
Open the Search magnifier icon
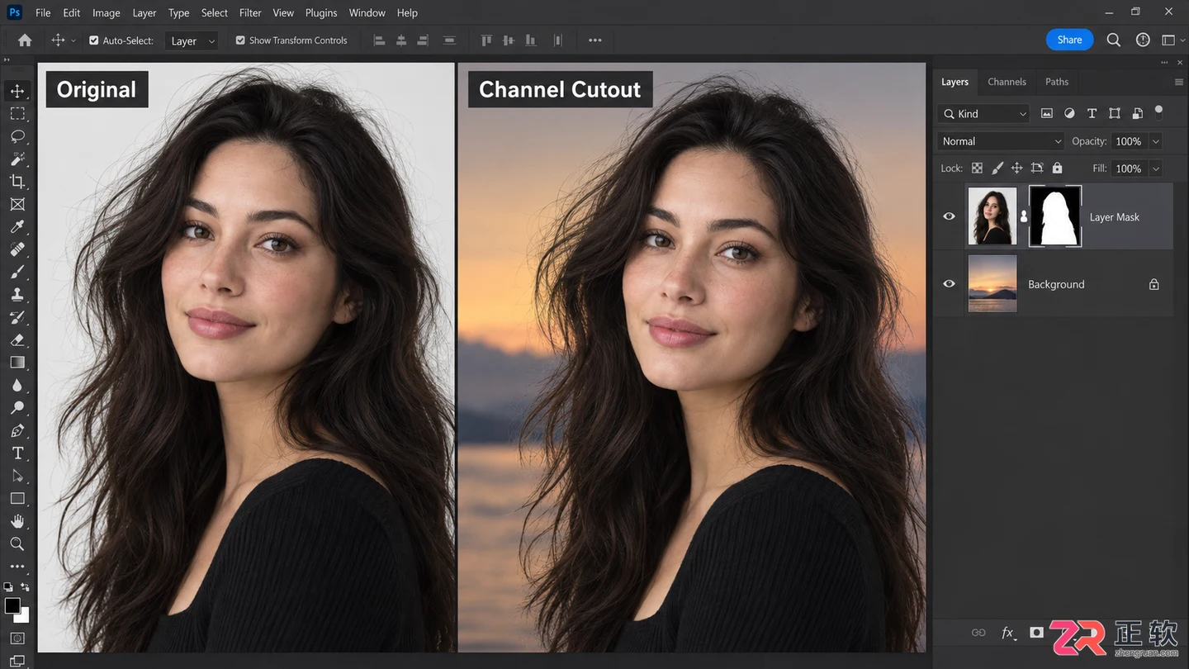[1114, 40]
